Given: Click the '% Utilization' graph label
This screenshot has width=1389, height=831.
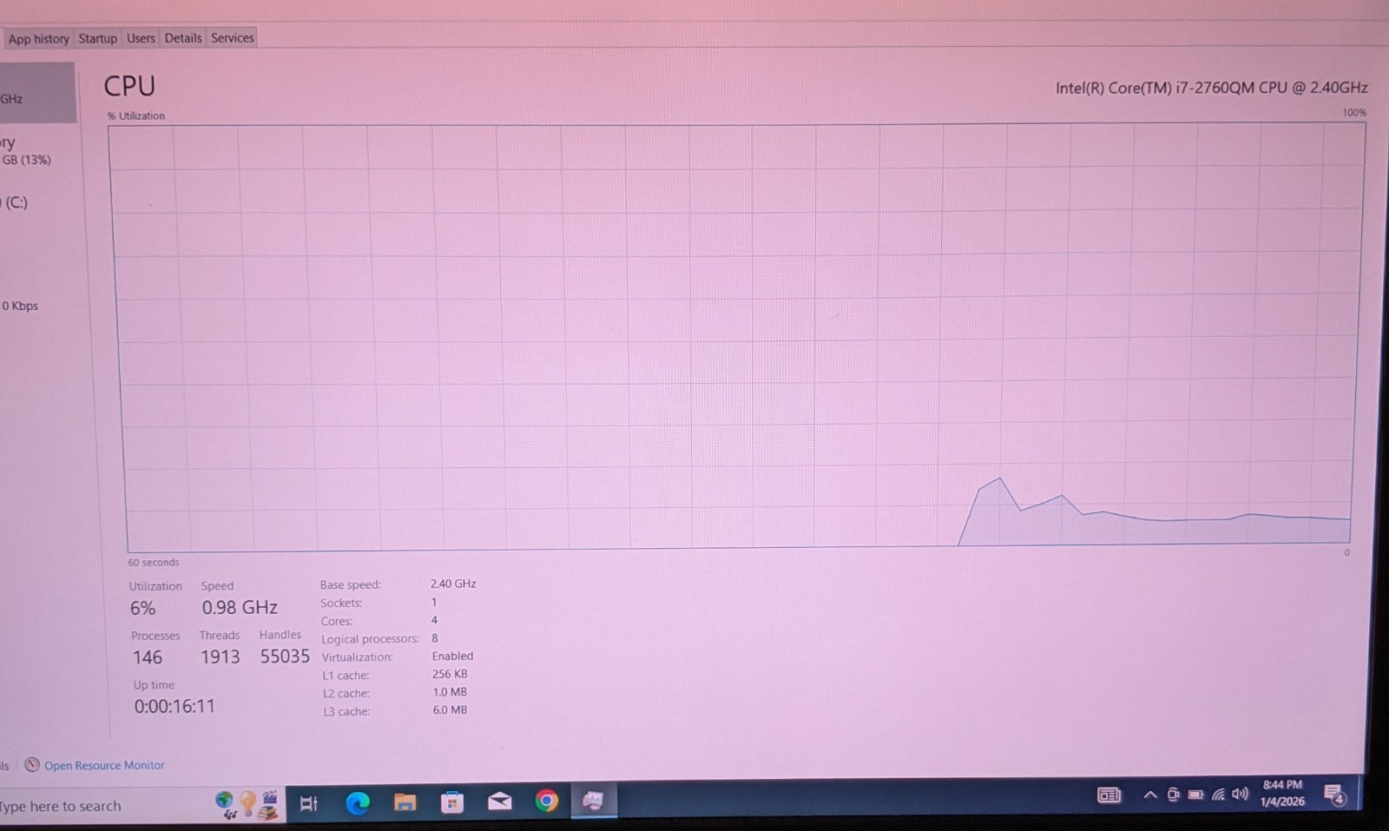Looking at the screenshot, I should pos(136,115).
